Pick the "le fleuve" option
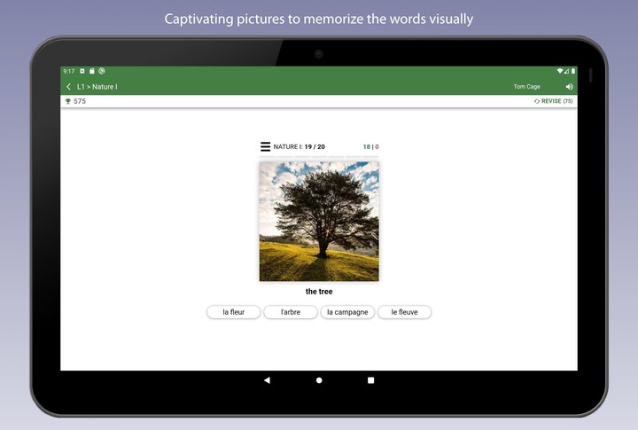Image resolution: width=638 pixels, height=430 pixels. (404, 312)
